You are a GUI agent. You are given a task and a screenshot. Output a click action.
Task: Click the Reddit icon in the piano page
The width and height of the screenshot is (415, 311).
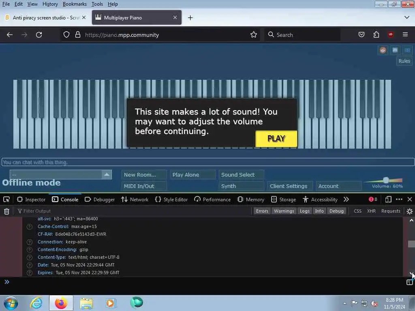[x=383, y=50]
